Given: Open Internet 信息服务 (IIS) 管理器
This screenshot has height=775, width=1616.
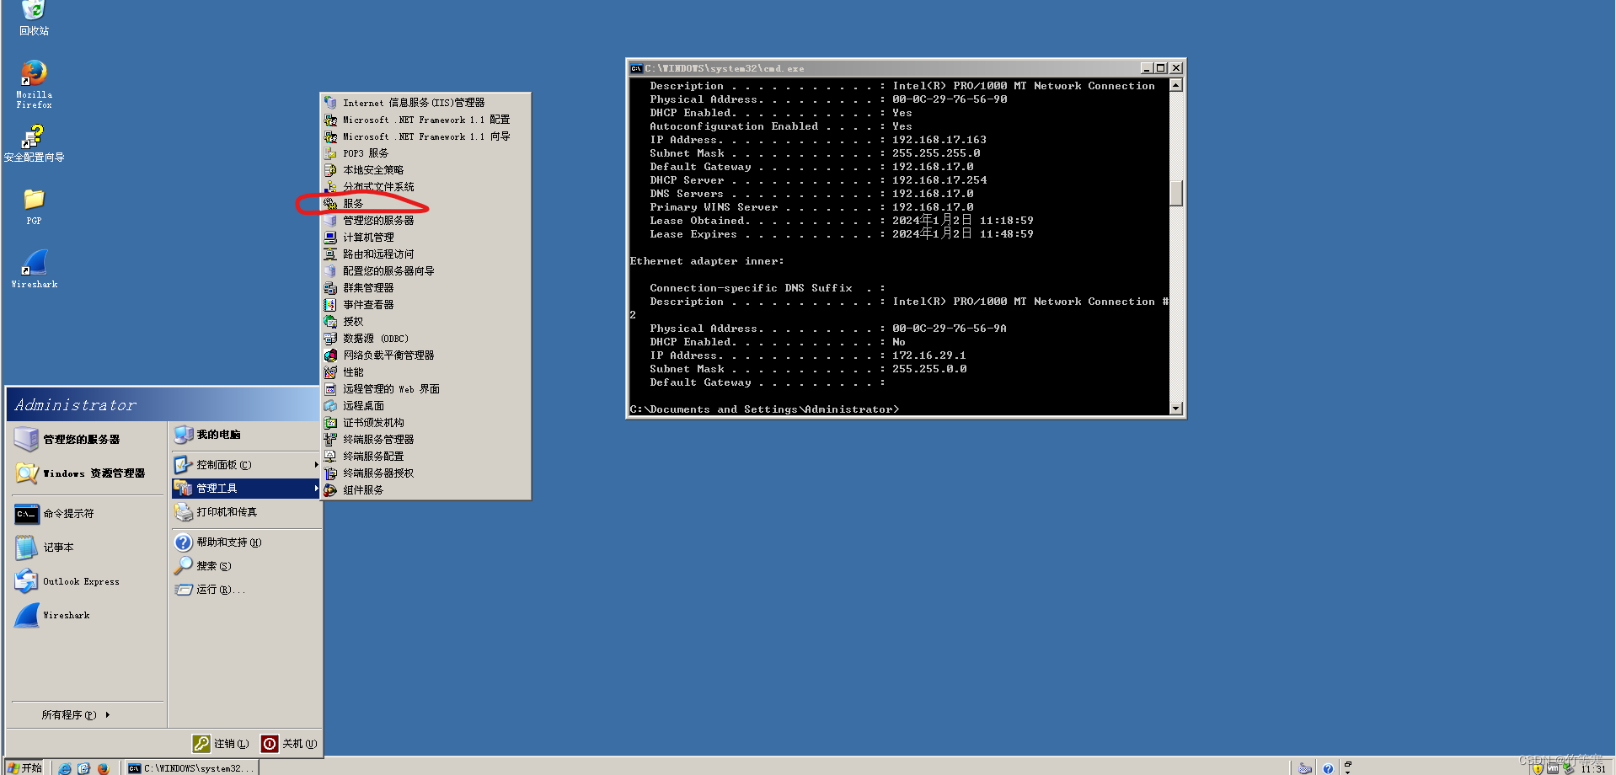Looking at the screenshot, I should (x=425, y=103).
